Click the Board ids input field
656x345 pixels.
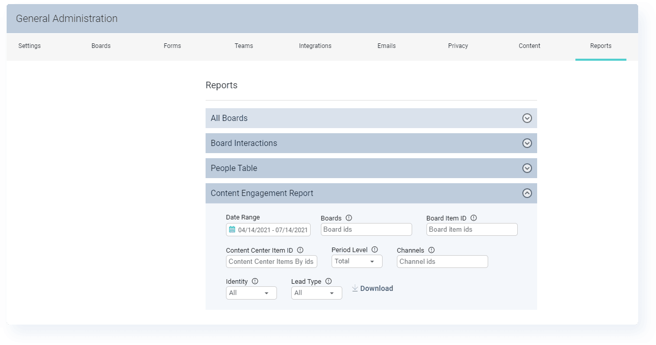(366, 230)
